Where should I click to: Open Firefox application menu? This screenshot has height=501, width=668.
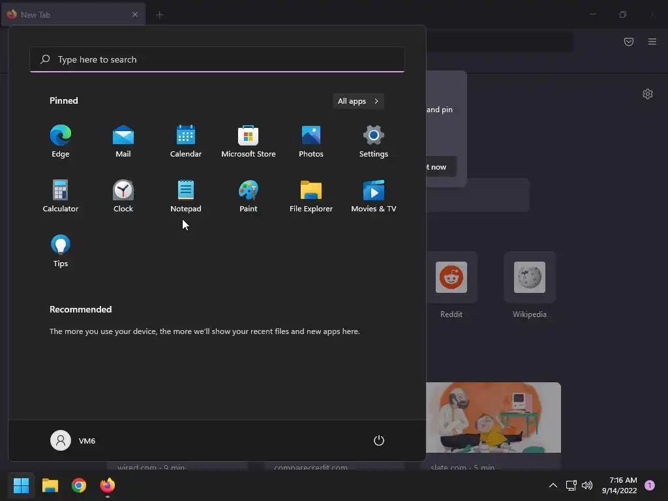[x=652, y=42]
